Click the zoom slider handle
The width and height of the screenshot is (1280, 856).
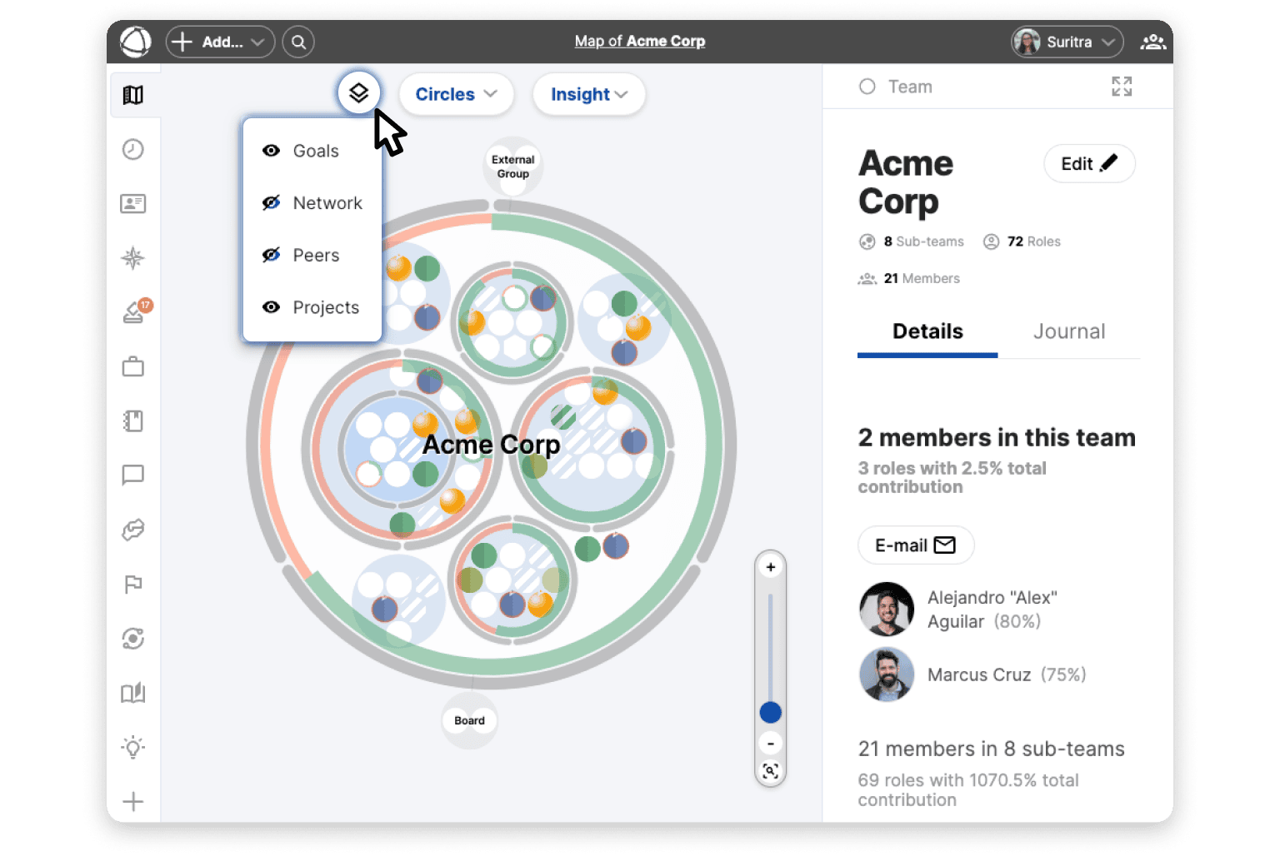pos(770,713)
